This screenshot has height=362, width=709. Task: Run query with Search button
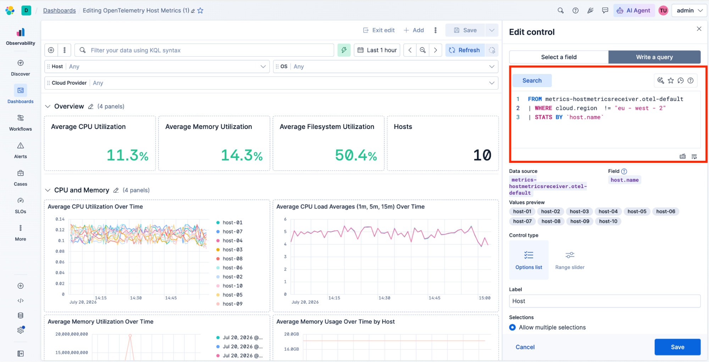pyautogui.click(x=532, y=81)
